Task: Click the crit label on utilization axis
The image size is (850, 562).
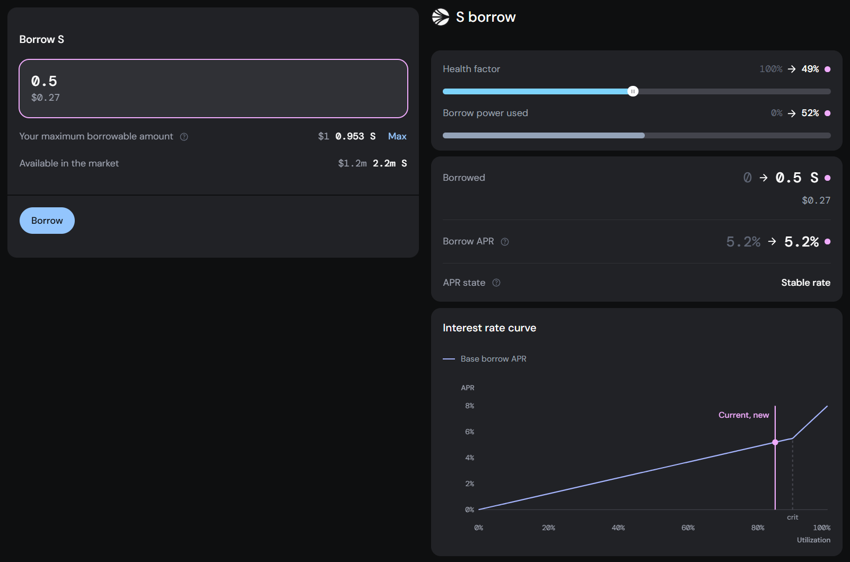Action: (792, 517)
